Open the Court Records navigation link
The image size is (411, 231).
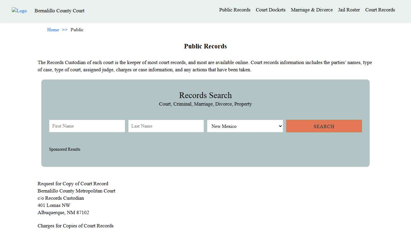pos(380,10)
